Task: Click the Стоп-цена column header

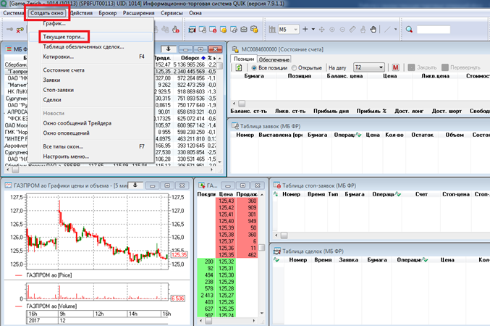Action: point(456,194)
